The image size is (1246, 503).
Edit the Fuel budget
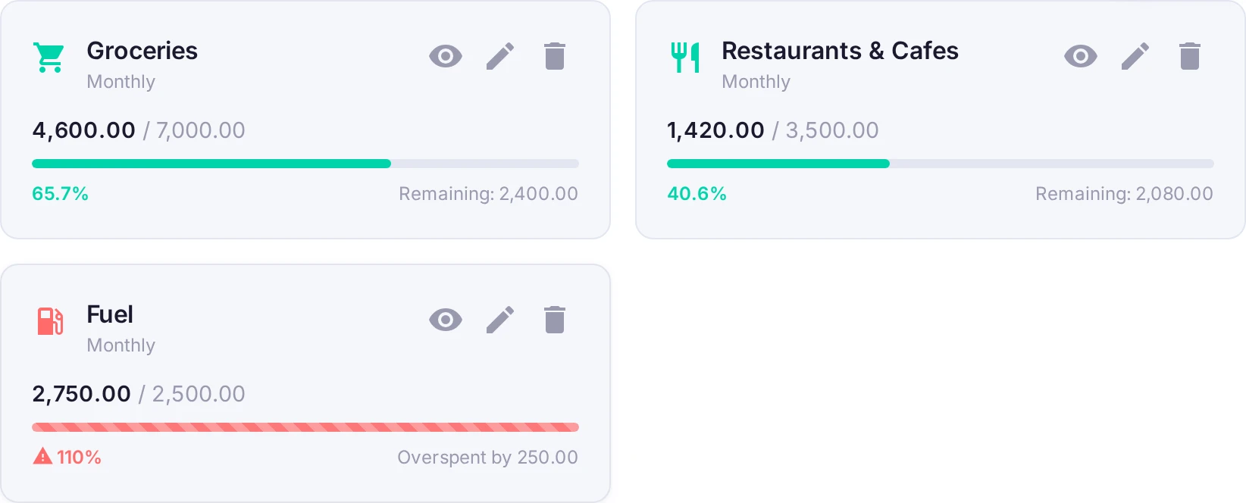500,320
